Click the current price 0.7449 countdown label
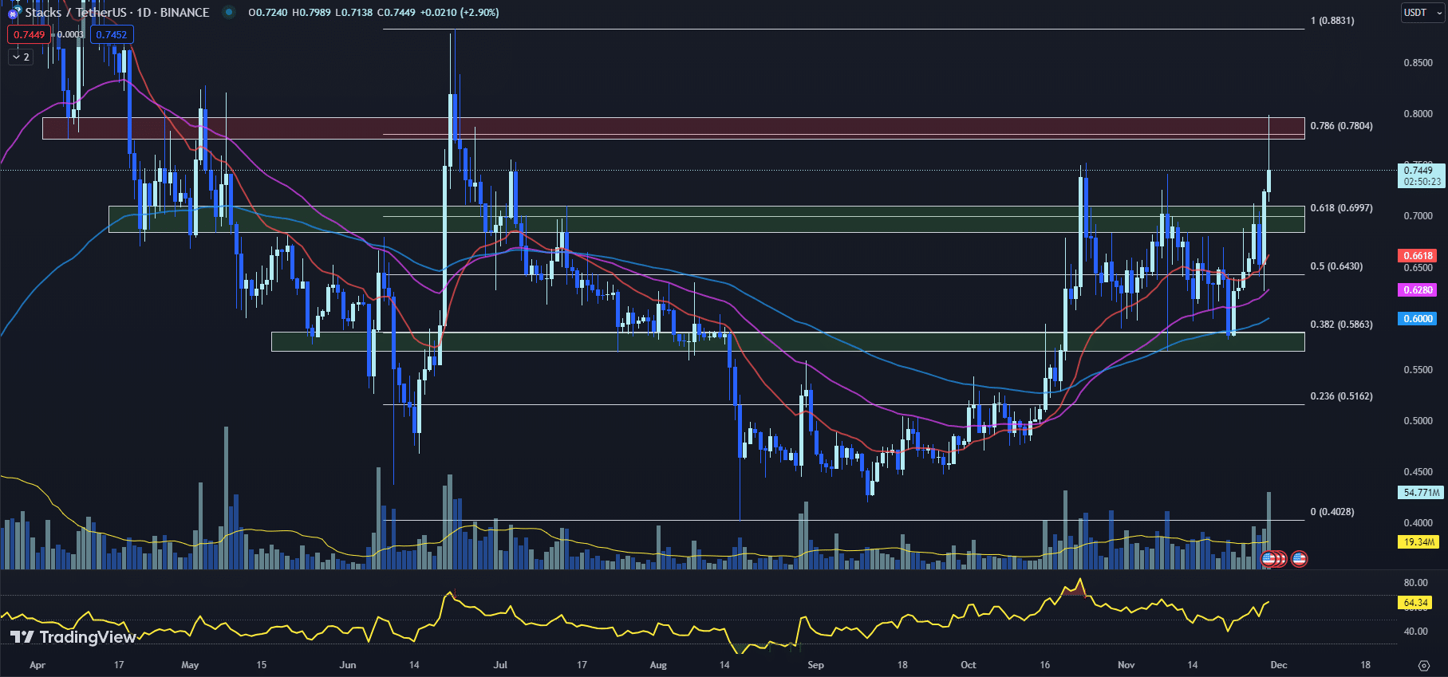This screenshot has width=1448, height=677. (1422, 175)
